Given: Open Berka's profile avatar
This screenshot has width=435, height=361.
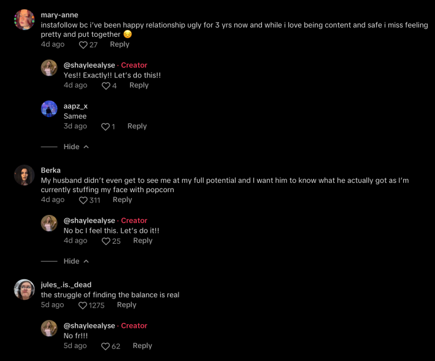Looking at the screenshot, I should pos(24,175).
